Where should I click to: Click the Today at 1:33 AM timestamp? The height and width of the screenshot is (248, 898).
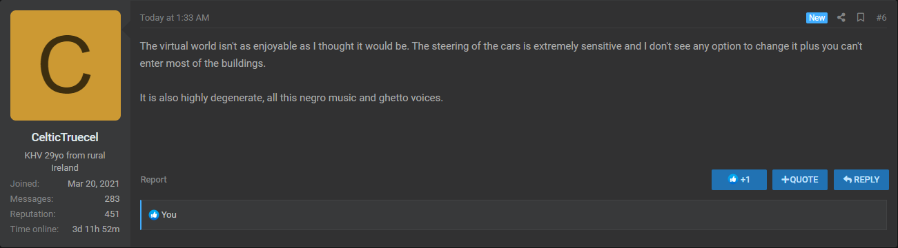(175, 17)
